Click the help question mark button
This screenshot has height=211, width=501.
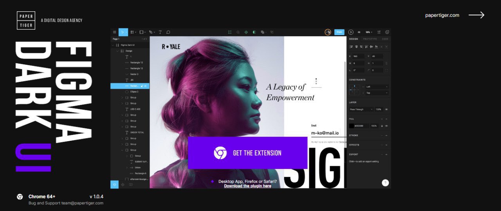385,183
